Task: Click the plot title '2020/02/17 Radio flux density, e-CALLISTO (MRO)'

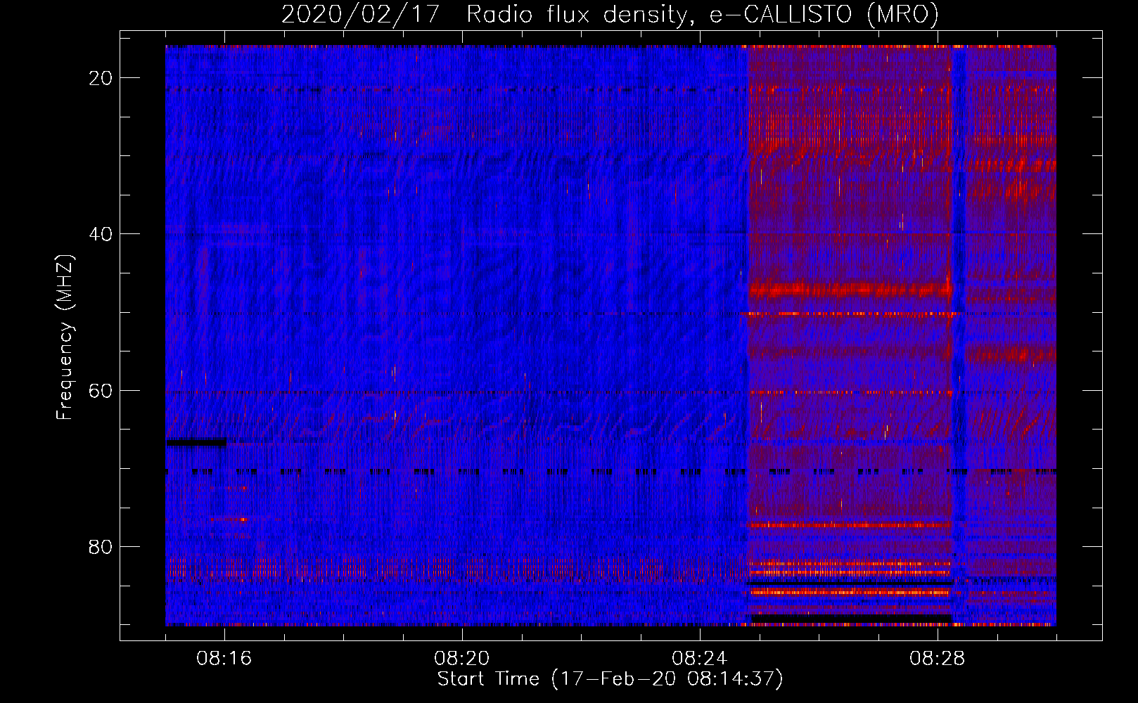Action: click(x=610, y=14)
